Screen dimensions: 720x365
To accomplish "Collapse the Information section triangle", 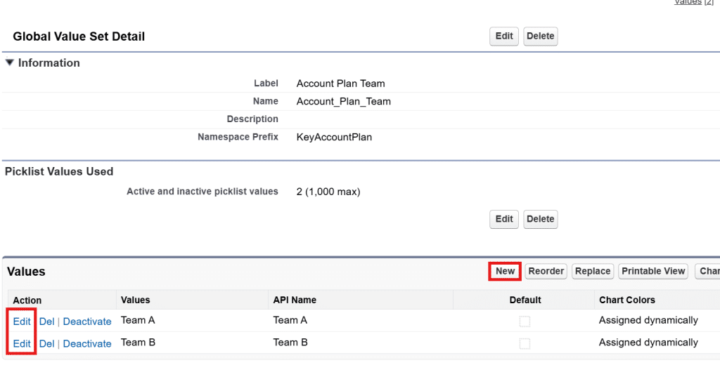I will coord(10,63).
